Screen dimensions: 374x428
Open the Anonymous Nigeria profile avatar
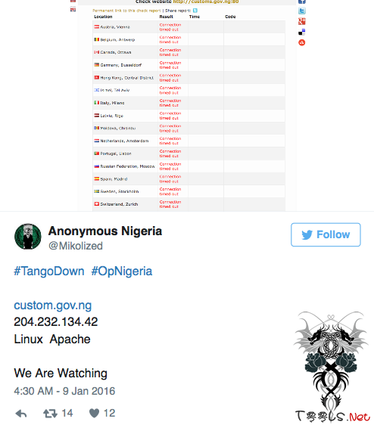coord(28,237)
